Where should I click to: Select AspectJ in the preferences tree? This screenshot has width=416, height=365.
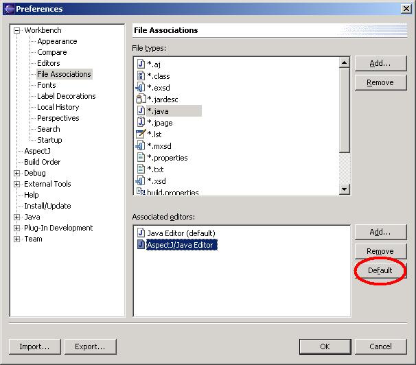pyautogui.click(x=37, y=151)
